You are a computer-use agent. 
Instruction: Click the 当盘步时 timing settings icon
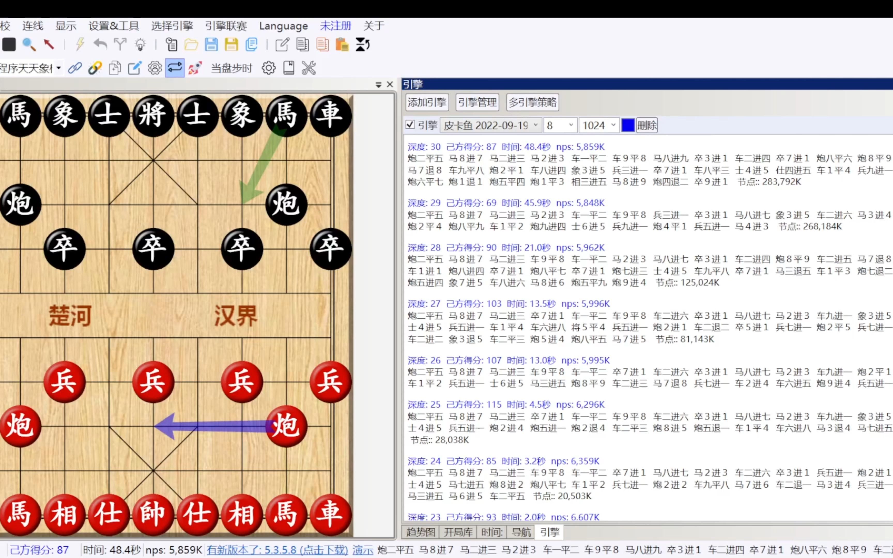[269, 67]
